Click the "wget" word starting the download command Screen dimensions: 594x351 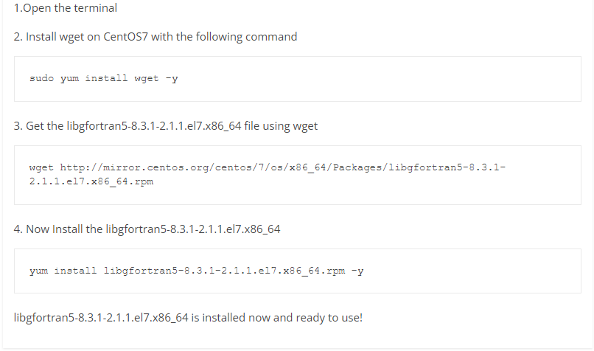[x=41, y=167]
